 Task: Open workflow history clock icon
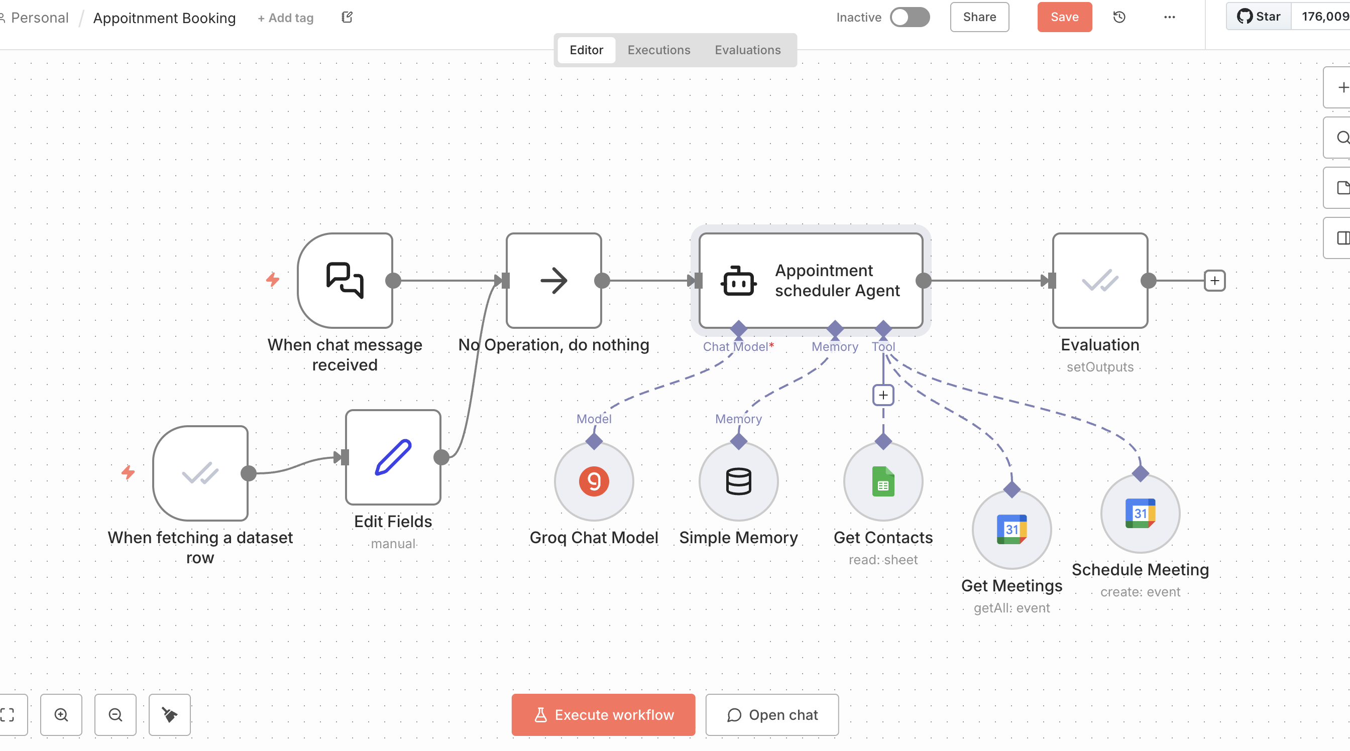1119,17
